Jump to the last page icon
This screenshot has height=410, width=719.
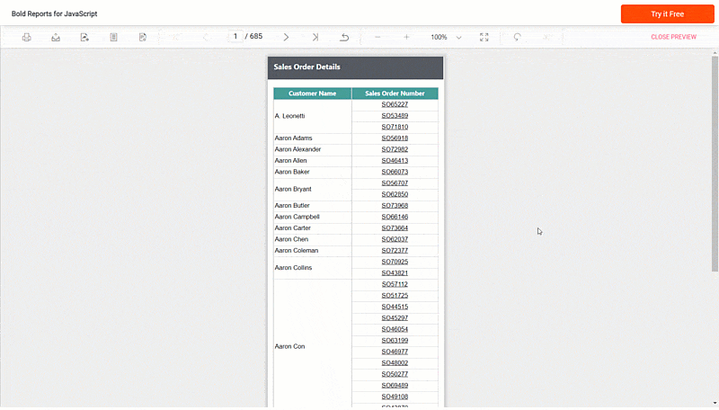coord(315,37)
